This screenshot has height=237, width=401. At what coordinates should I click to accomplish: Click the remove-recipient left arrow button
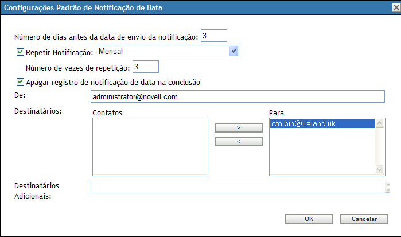[x=238, y=141]
